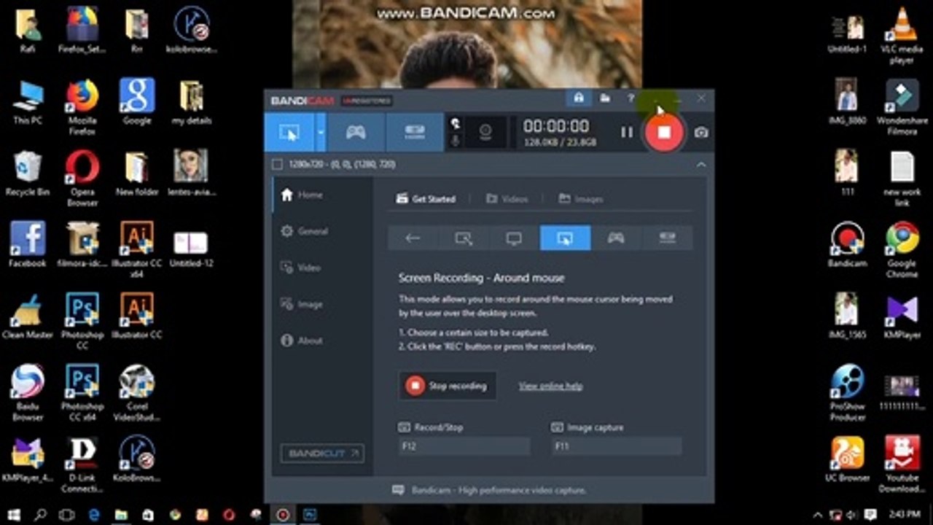Screen dimensions: 933x525
Task: Click the back arrow in mode selector row
Action: [x=413, y=238]
